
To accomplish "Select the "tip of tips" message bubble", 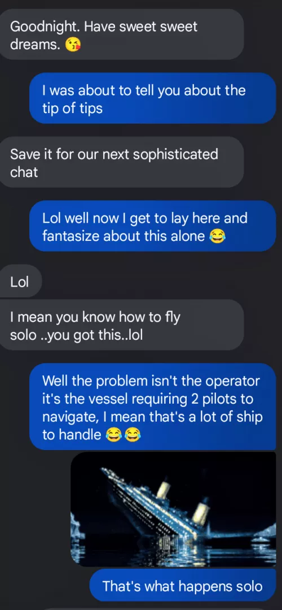I will point(153,98).
